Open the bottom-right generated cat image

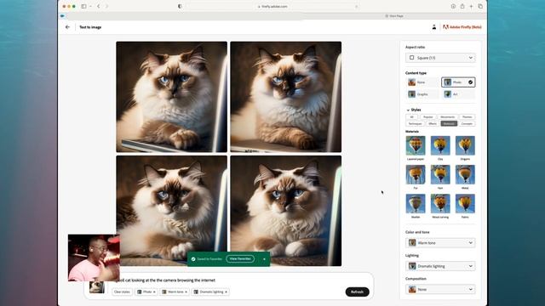point(286,211)
